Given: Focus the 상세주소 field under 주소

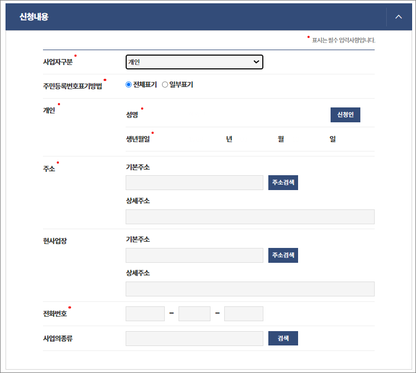Looking at the screenshot, I should coord(250,217).
